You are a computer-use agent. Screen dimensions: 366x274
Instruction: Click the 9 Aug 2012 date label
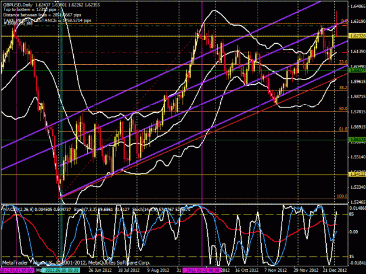[x=158, y=270]
